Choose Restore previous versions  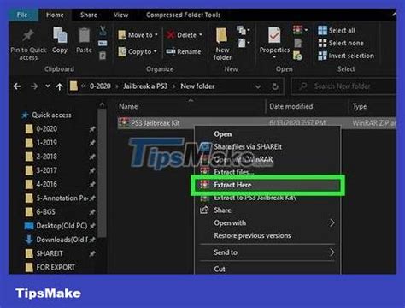pos(252,235)
